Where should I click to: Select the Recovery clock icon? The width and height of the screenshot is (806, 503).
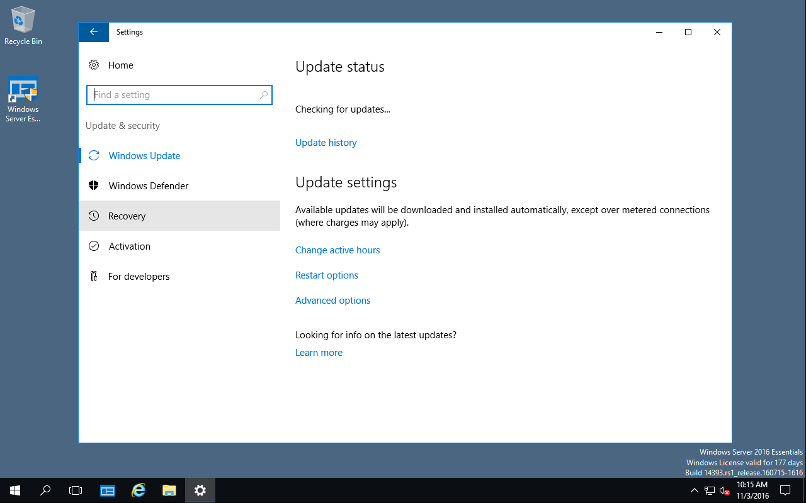coord(94,216)
